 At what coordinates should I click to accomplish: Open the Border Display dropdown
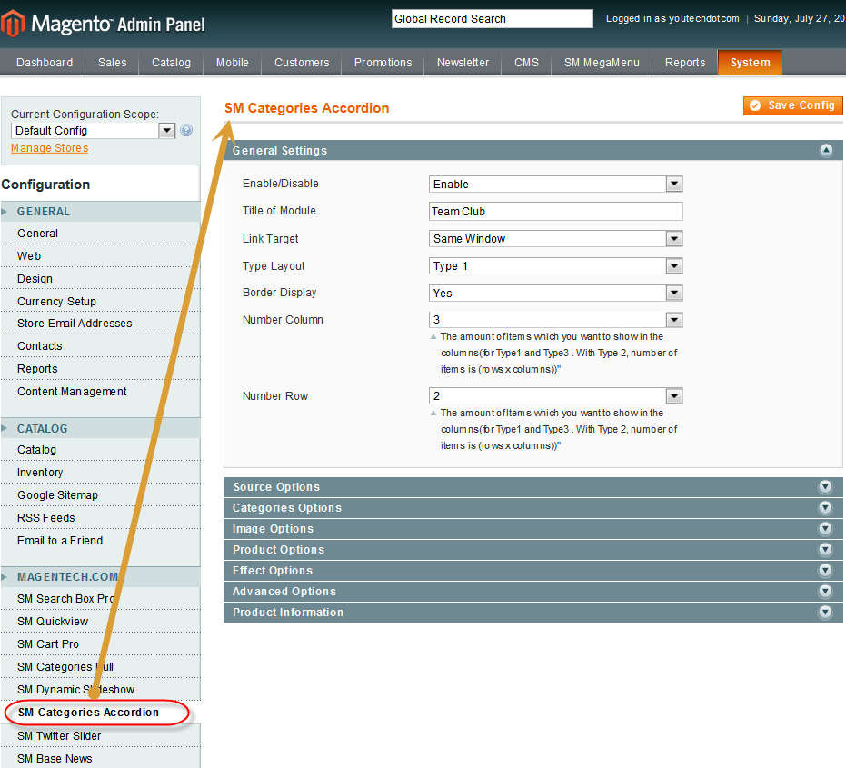(x=556, y=293)
